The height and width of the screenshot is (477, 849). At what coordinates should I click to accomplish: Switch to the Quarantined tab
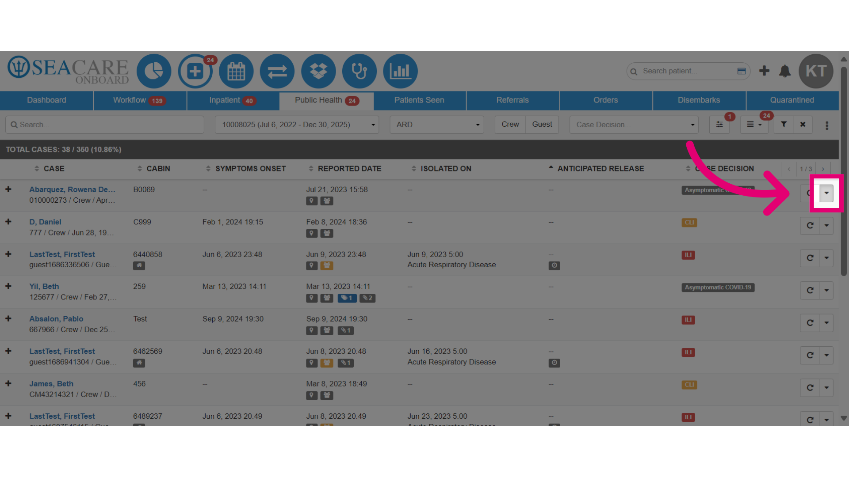click(792, 100)
